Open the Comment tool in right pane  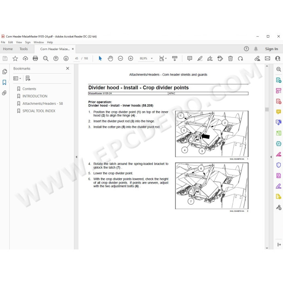pos(279,112)
